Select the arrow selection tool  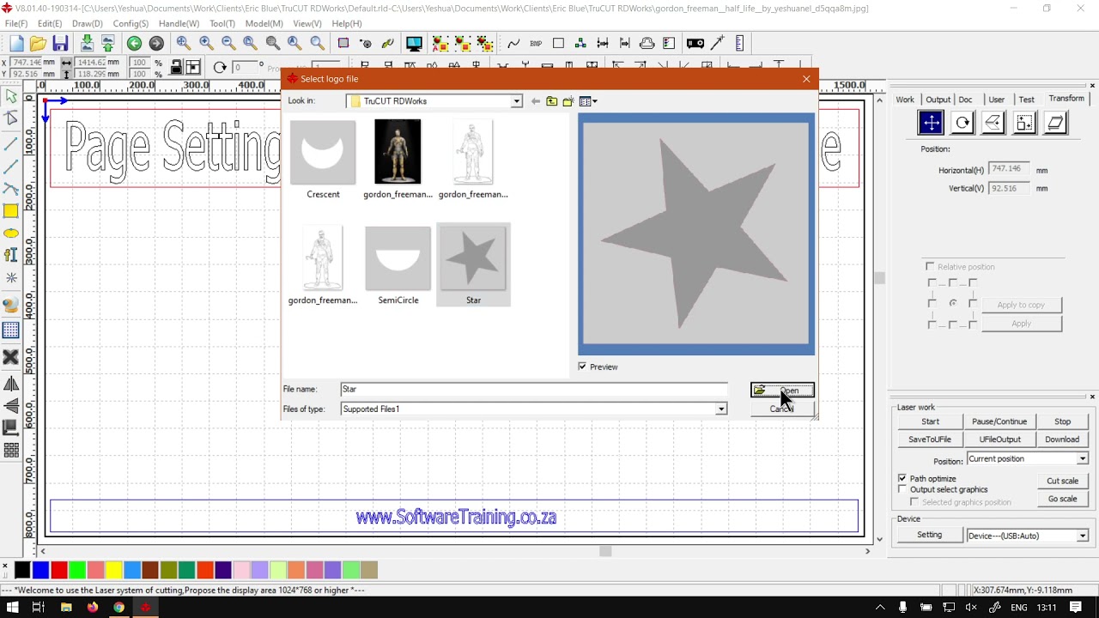coord(11,96)
